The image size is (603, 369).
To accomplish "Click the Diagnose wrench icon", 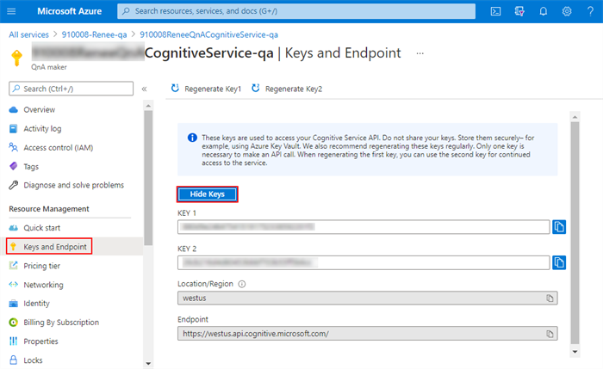I will 14,185.
